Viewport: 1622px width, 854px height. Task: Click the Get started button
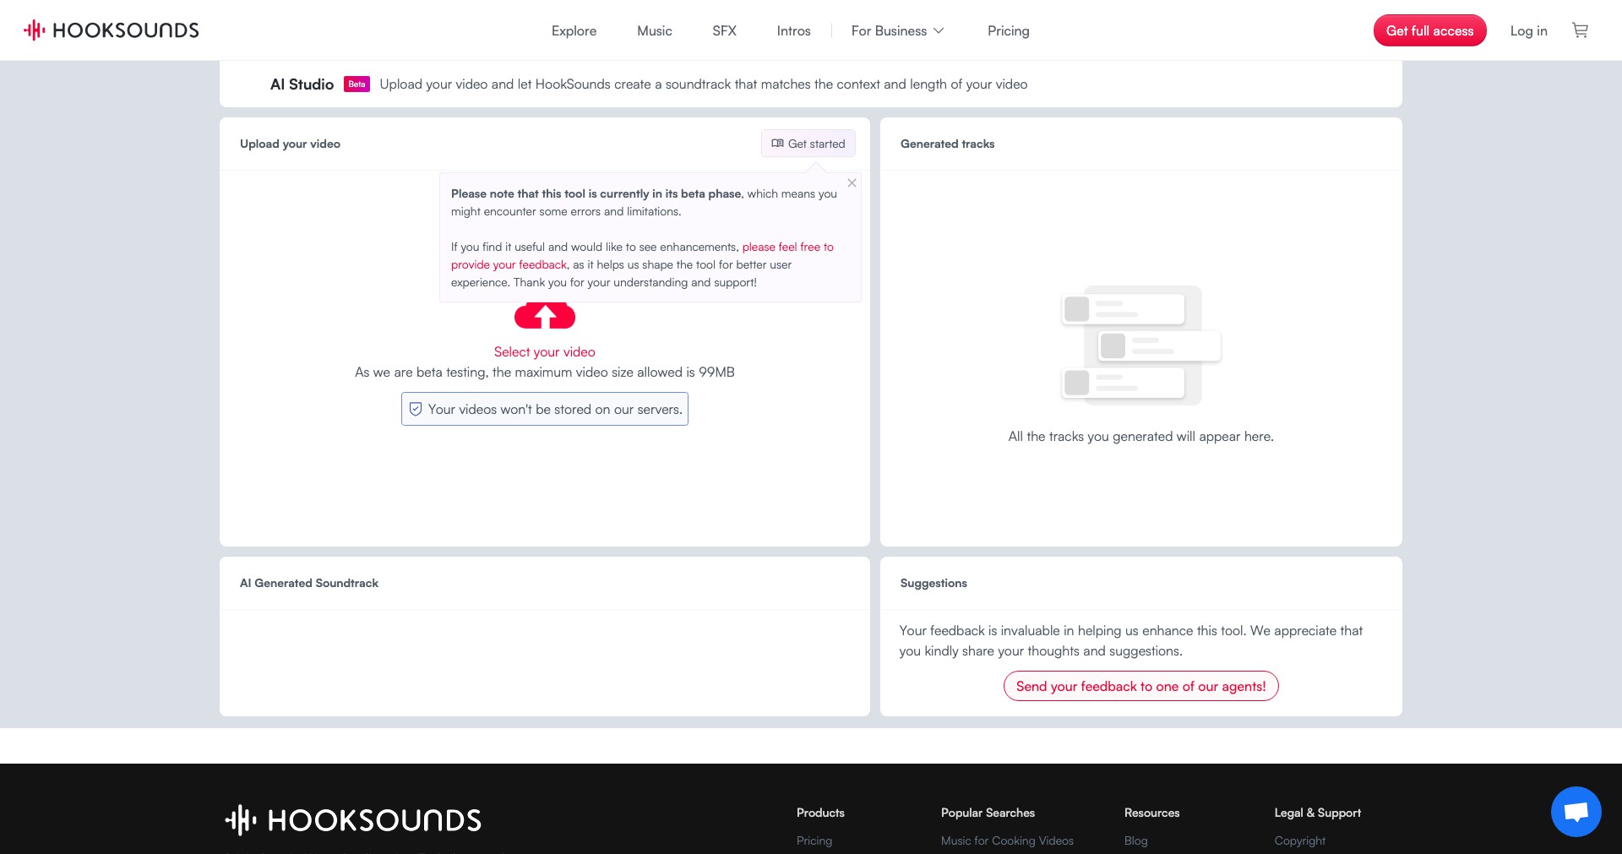point(808,144)
